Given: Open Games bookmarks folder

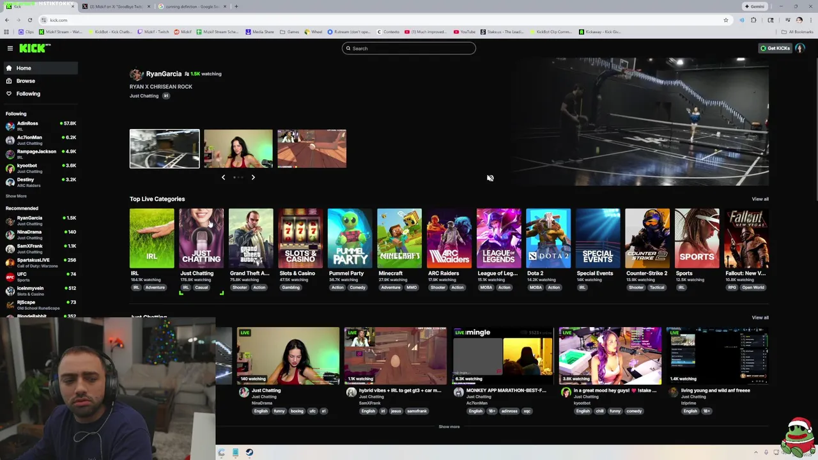Looking at the screenshot, I should coord(289,31).
